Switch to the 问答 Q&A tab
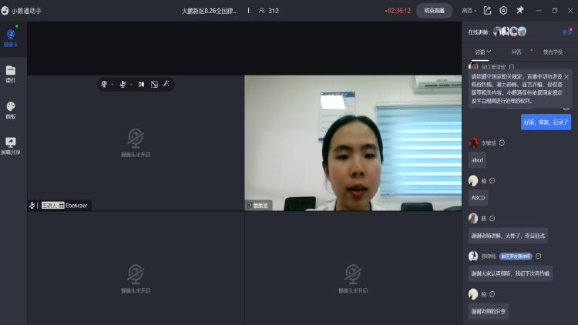This screenshot has width=578, height=325. click(516, 52)
